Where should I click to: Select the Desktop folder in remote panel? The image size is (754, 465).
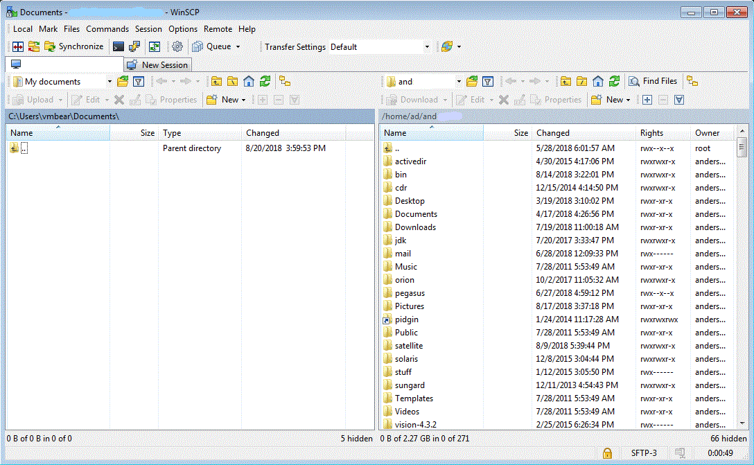point(409,201)
